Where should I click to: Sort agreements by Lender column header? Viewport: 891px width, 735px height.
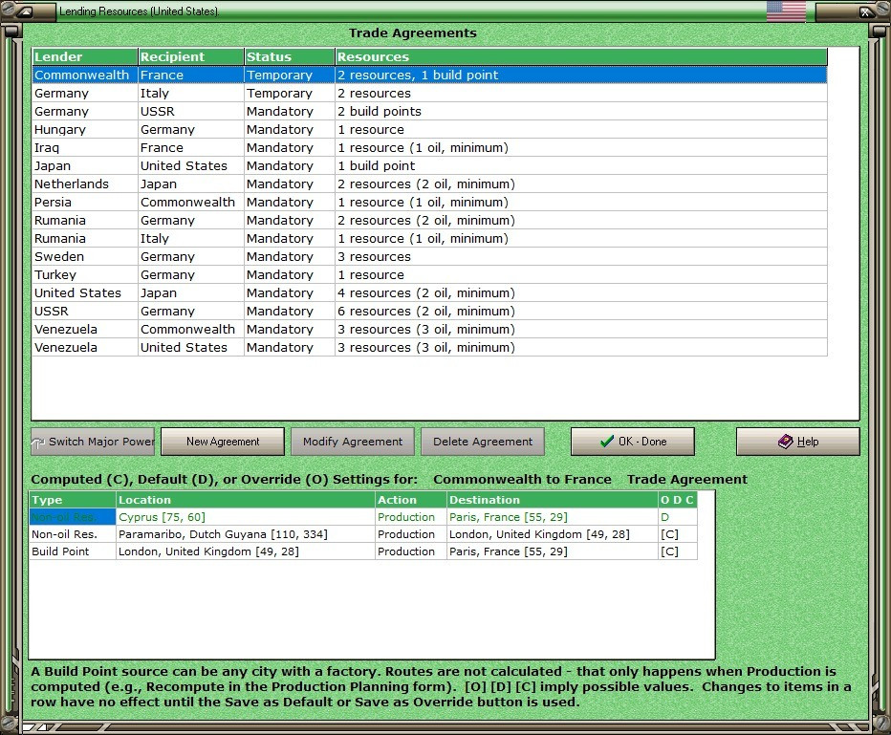tap(85, 56)
